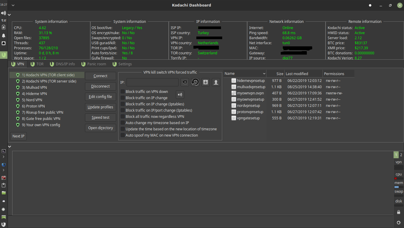Click the vpn traffic meter
Viewport: 404px width, 228px height.
pos(399,168)
